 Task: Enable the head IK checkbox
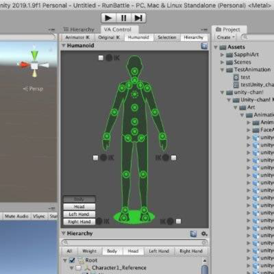click(101, 58)
